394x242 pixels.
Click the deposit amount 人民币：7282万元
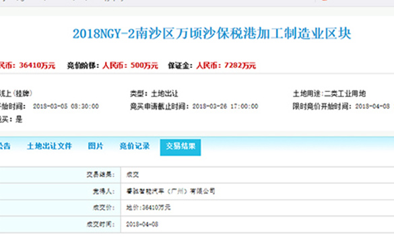pyautogui.click(x=226, y=65)
